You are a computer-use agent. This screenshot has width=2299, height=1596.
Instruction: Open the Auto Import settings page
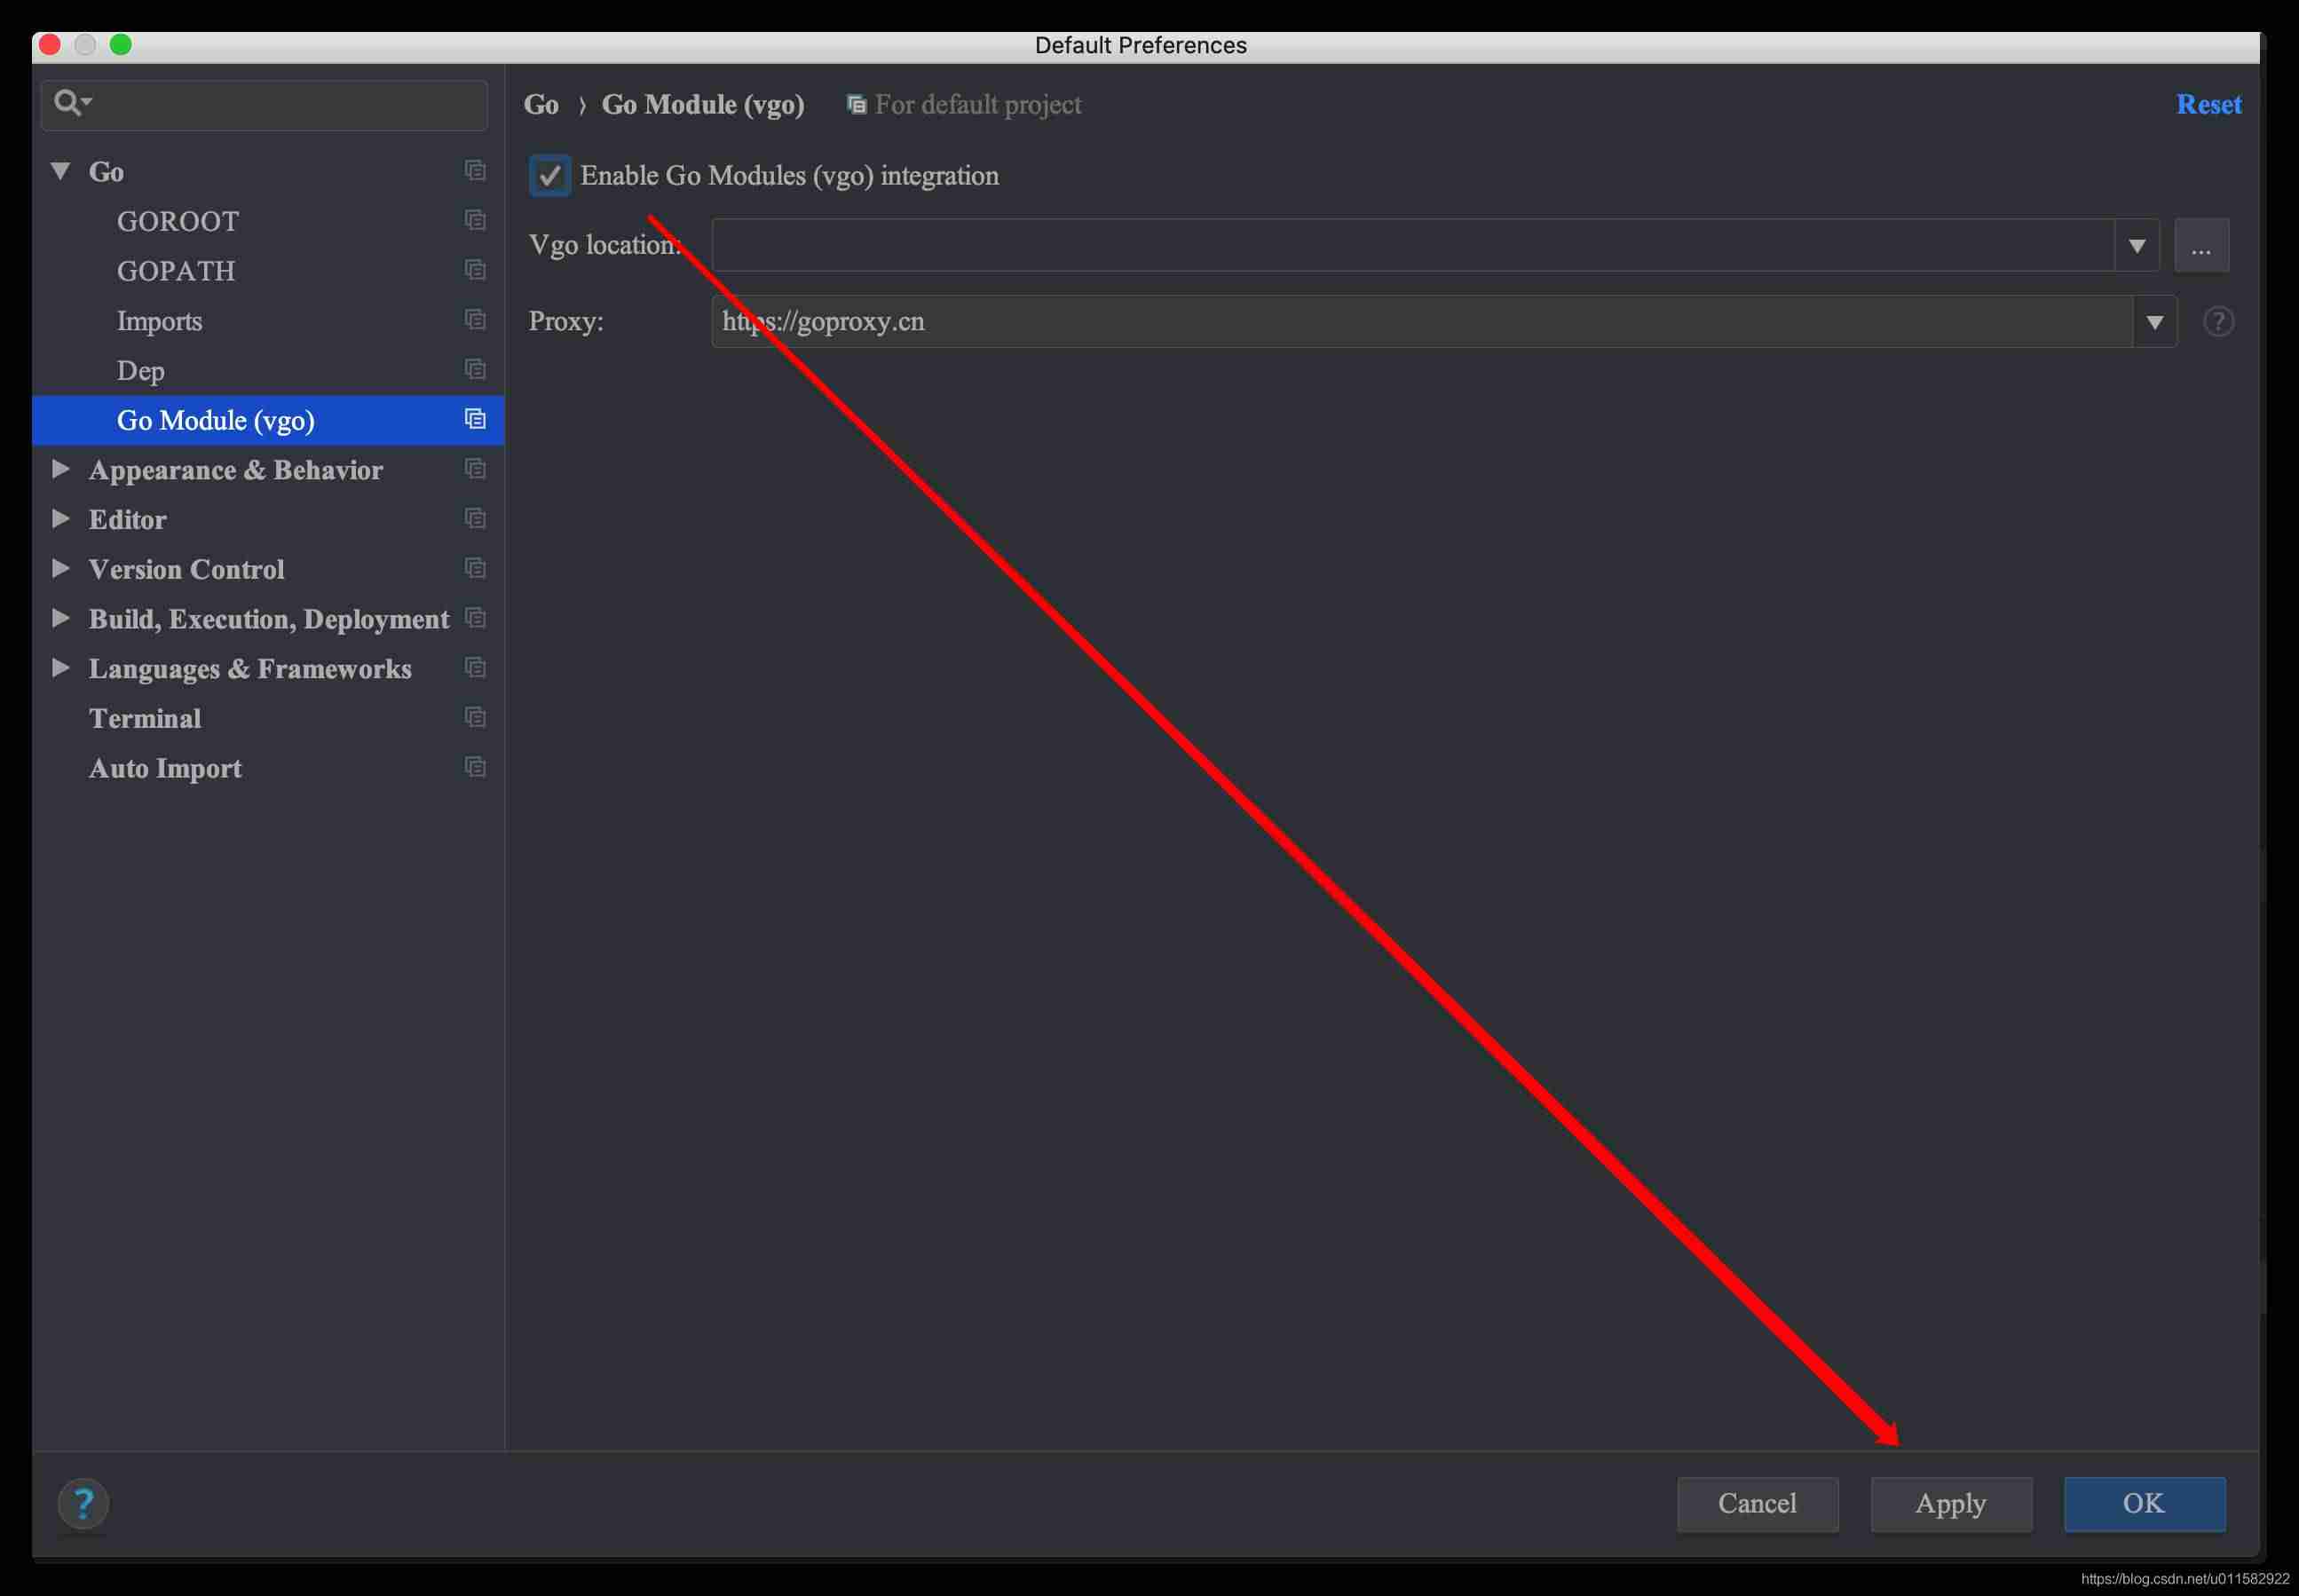165,768
